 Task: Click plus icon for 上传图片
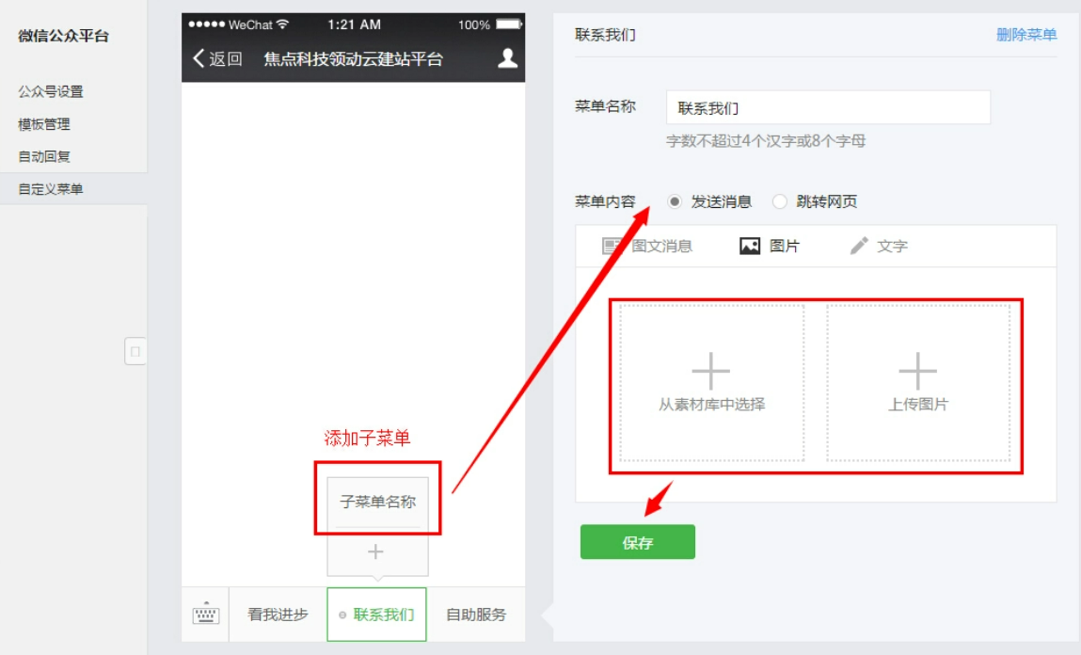tap(918, 371)
